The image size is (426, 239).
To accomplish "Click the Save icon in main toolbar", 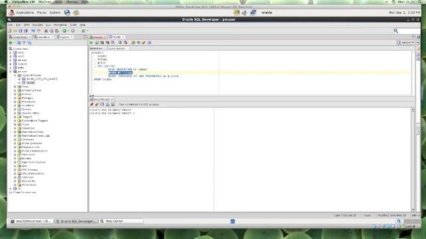I will tap(21, 31).
